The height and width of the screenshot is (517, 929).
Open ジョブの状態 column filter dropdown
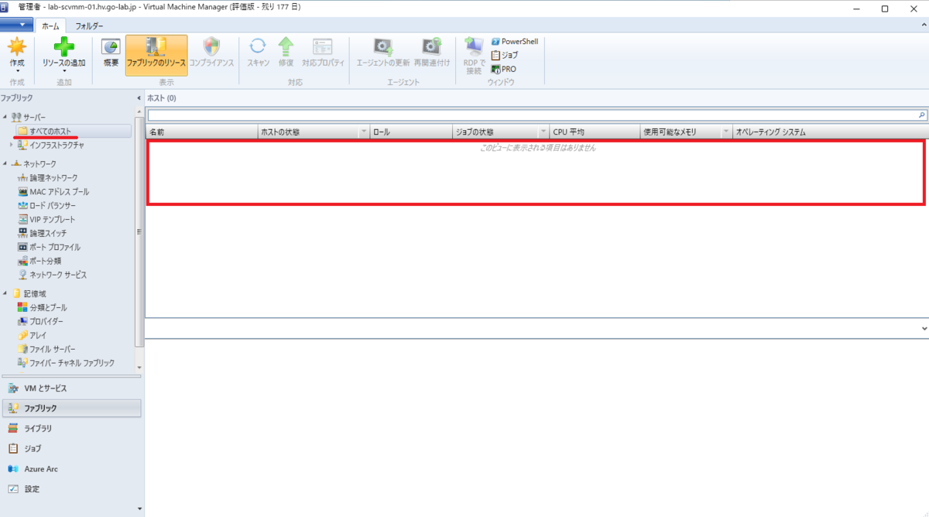pos(543,132)
